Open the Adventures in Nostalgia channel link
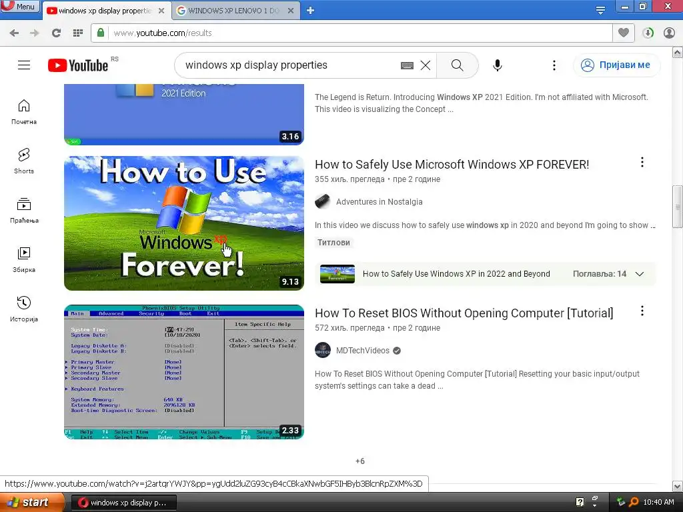 pyautogui.click(x=379, y=202)
